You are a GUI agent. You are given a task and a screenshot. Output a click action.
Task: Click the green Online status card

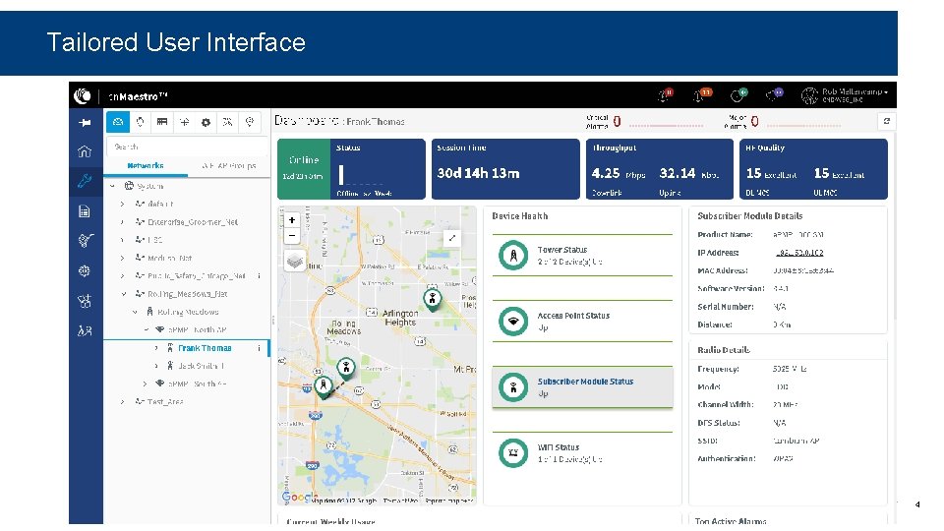coord(304,169)
